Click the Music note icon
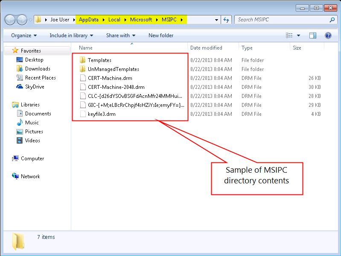The image size is (341, 256). click(20, 122)
